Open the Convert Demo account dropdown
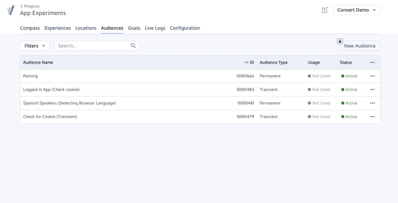Image resolution: width=398 pixels, height=203 pixels. [356, 10]
